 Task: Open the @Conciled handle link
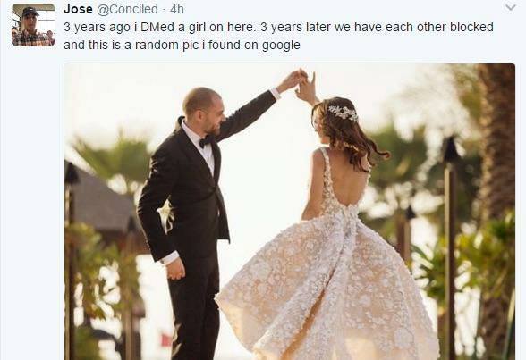tap(127, 9)
